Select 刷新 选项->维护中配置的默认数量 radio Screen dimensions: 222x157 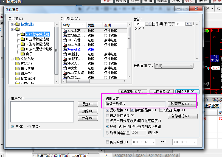[107, 127]
